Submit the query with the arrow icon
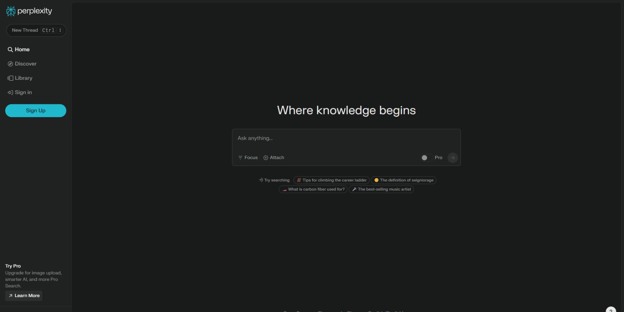This screenshot has width=624, height=312. tap(453, 157)
